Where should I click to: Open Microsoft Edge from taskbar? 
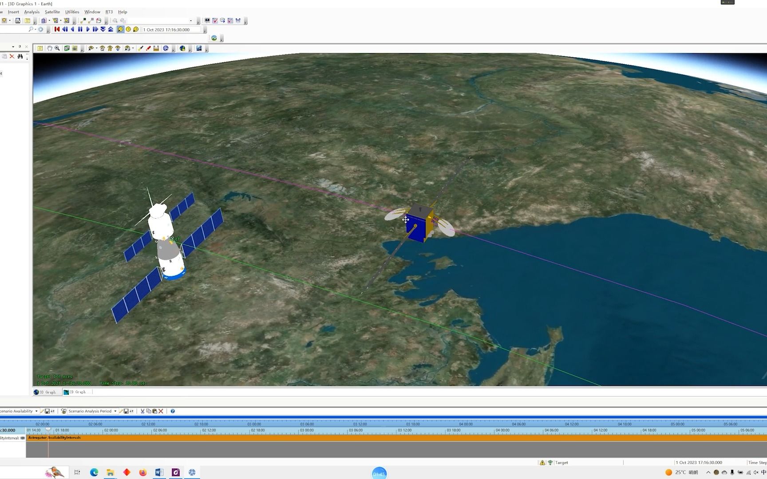94,472
